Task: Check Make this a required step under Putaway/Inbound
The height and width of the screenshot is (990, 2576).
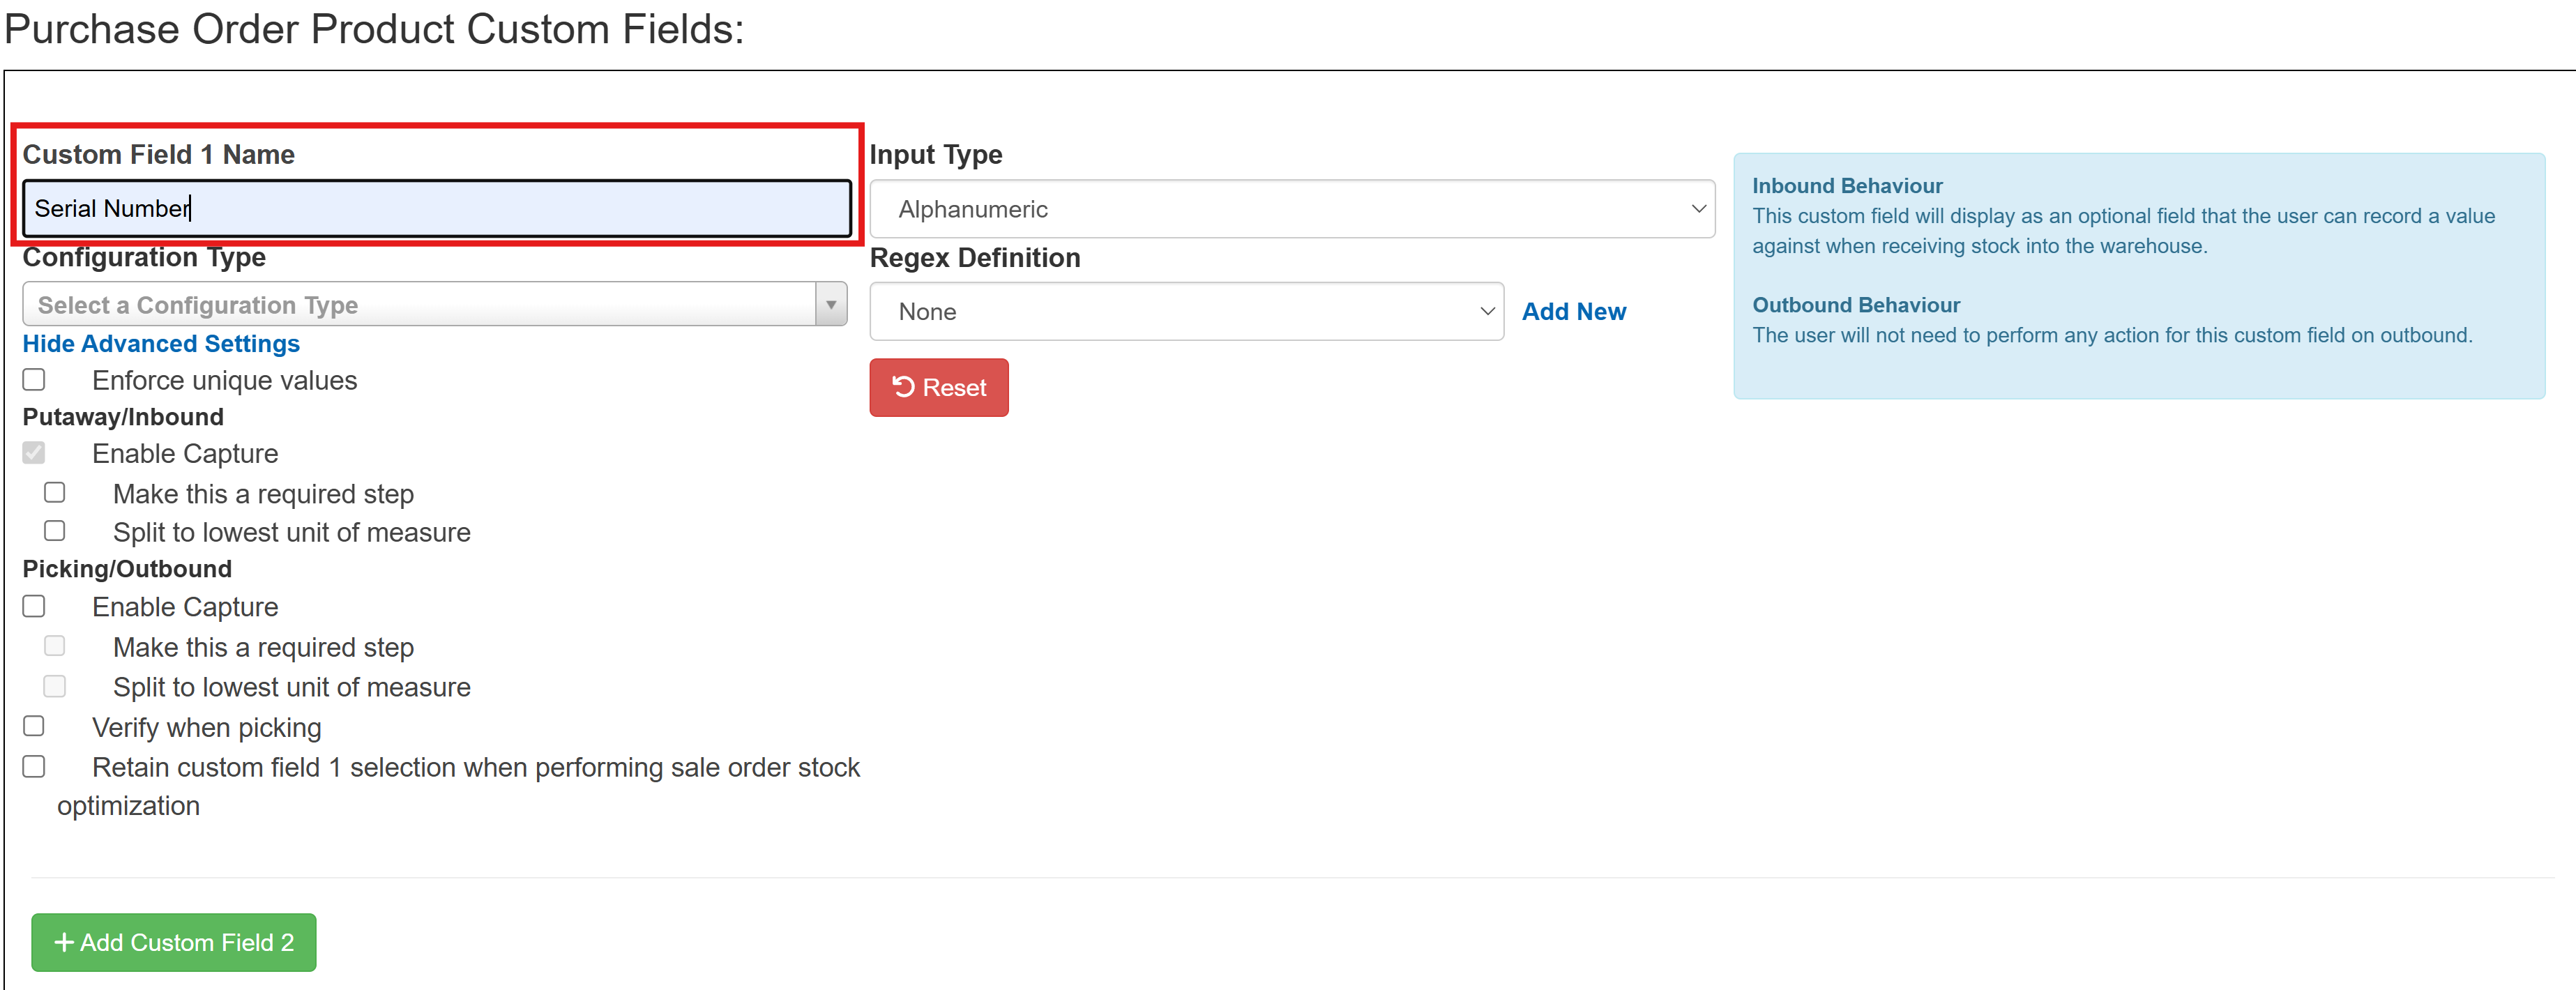Action: point(55,492)
